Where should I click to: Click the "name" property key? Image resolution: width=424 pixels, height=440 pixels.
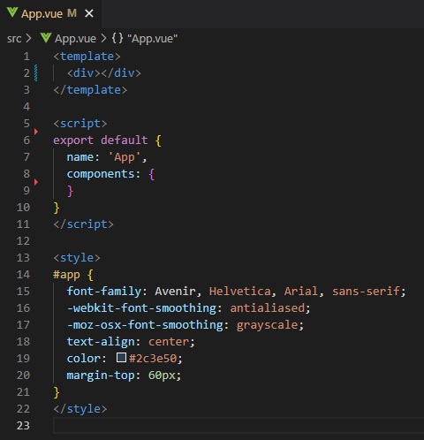(x=80, y=157)
